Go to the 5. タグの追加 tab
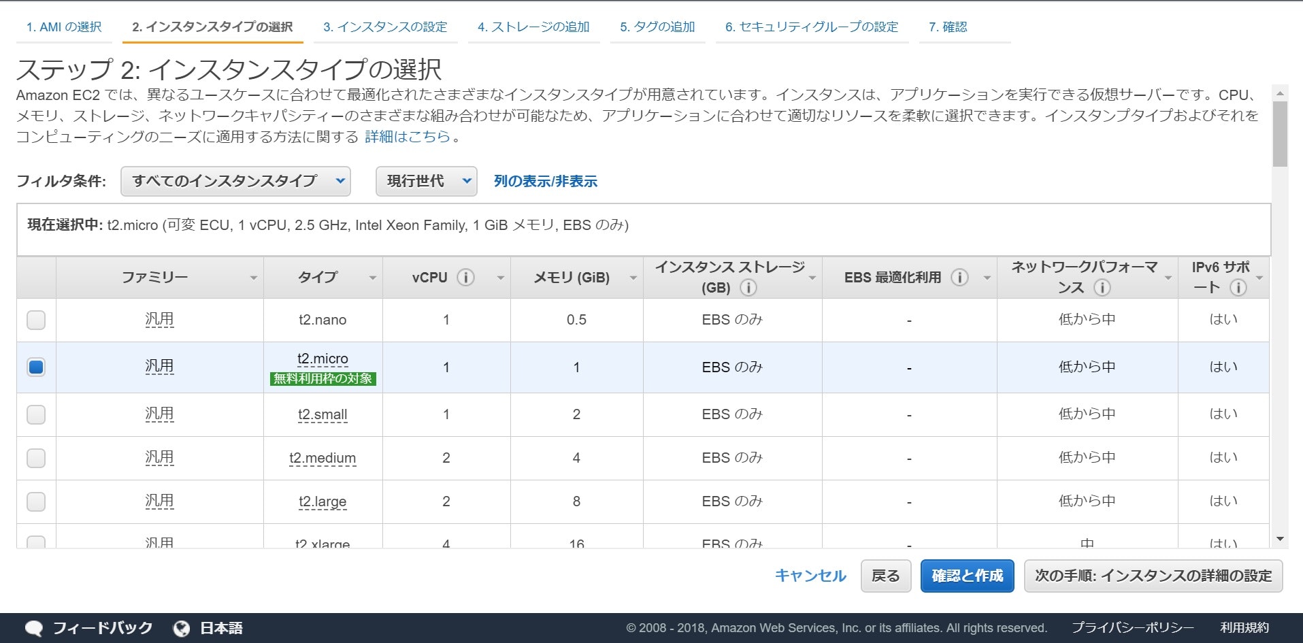This screenshot has height=643, width=1303. point(657,27)
